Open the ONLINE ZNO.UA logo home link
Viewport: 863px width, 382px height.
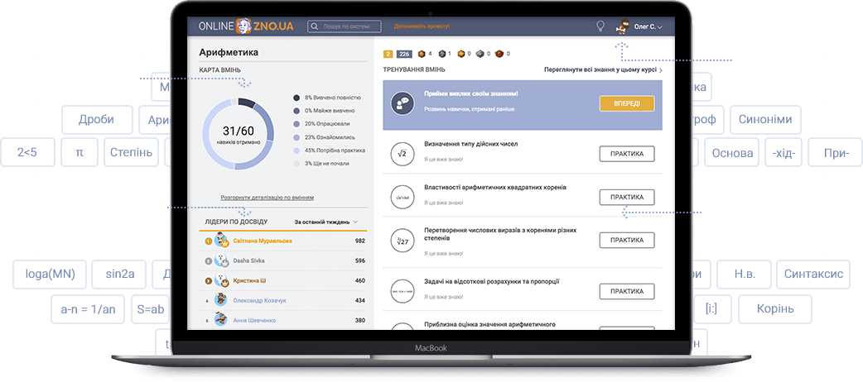point(245,26)
